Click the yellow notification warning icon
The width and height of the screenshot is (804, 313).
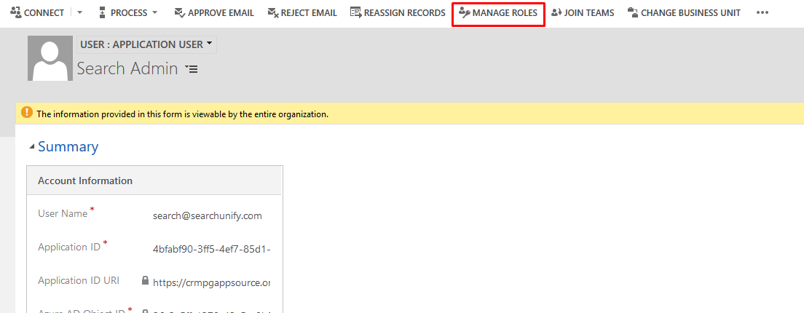(x=27, y=113)
